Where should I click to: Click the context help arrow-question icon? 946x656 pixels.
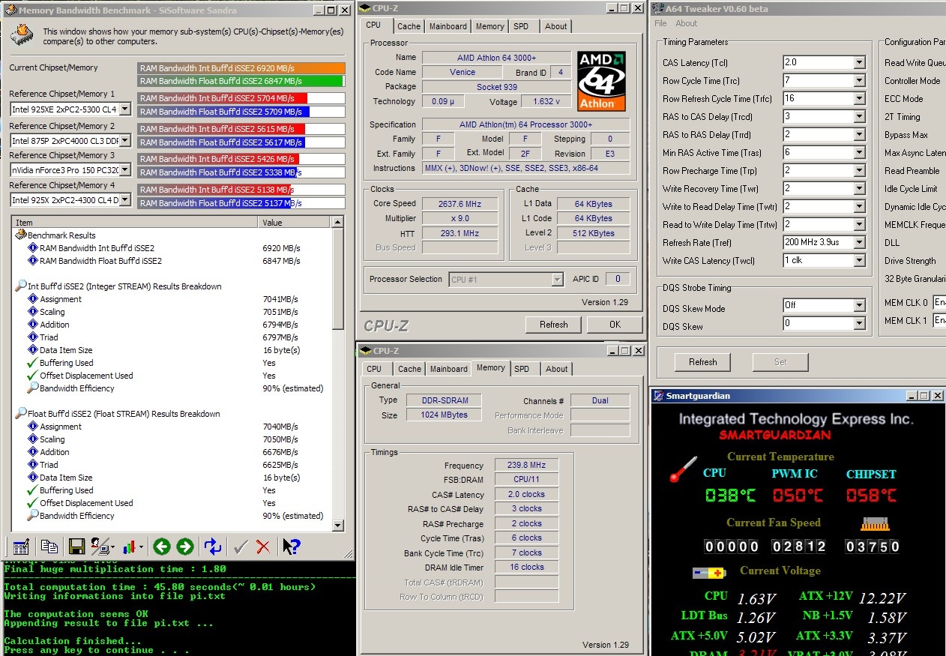click(x=291, y=547)
